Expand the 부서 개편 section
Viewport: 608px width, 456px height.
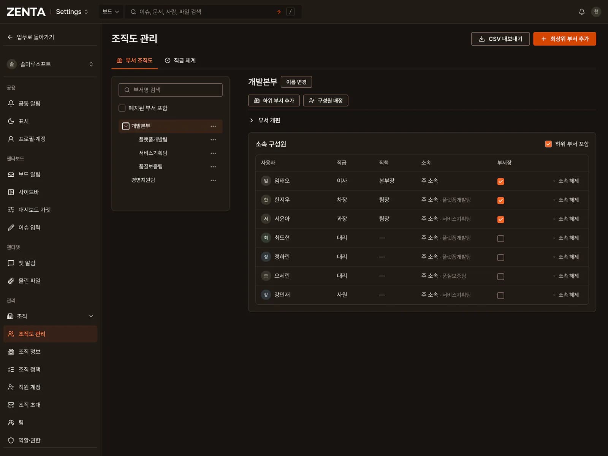[265, 120]
